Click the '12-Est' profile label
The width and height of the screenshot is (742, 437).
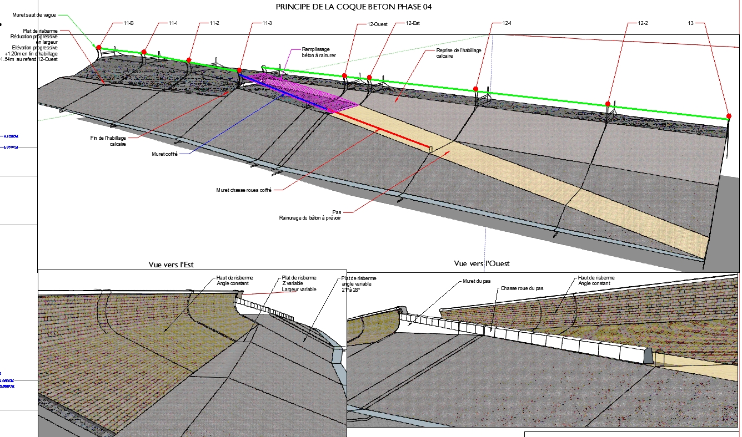[x=414, y=23]
